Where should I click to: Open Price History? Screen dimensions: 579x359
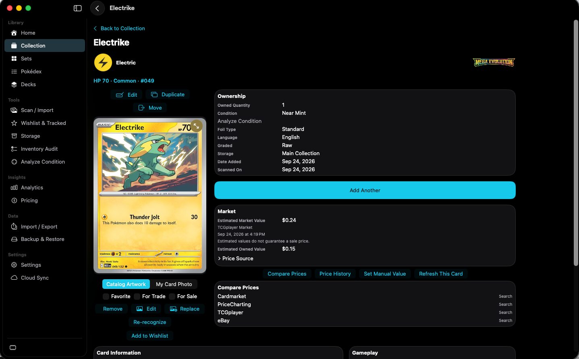[x=335, y=274]
